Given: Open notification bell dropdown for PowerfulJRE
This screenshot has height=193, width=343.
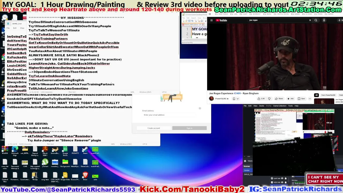Looking at the screenshot, I should tap(235, 99).
